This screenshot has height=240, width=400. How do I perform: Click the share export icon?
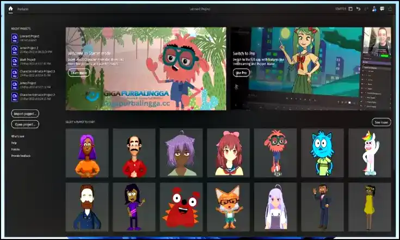coord(390,9)
